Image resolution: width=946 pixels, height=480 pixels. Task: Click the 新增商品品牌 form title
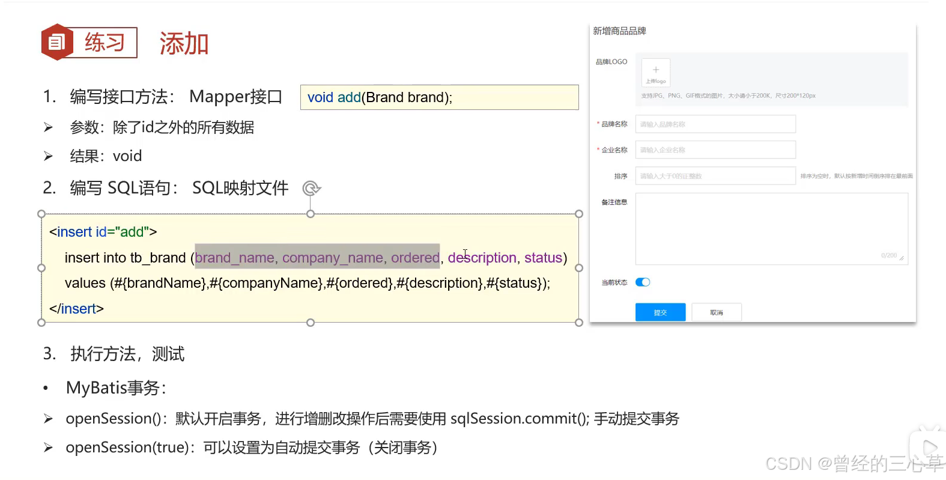pyautogui.click(x=619, y=31)
